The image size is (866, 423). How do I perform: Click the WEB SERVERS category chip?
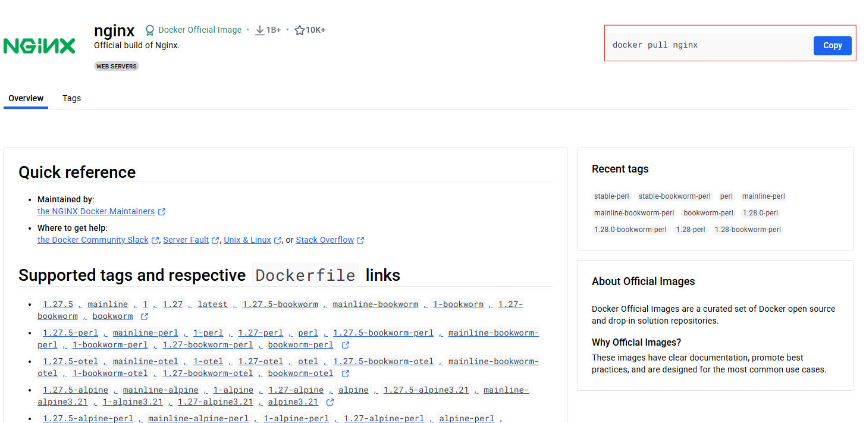(x=117, y=66)
